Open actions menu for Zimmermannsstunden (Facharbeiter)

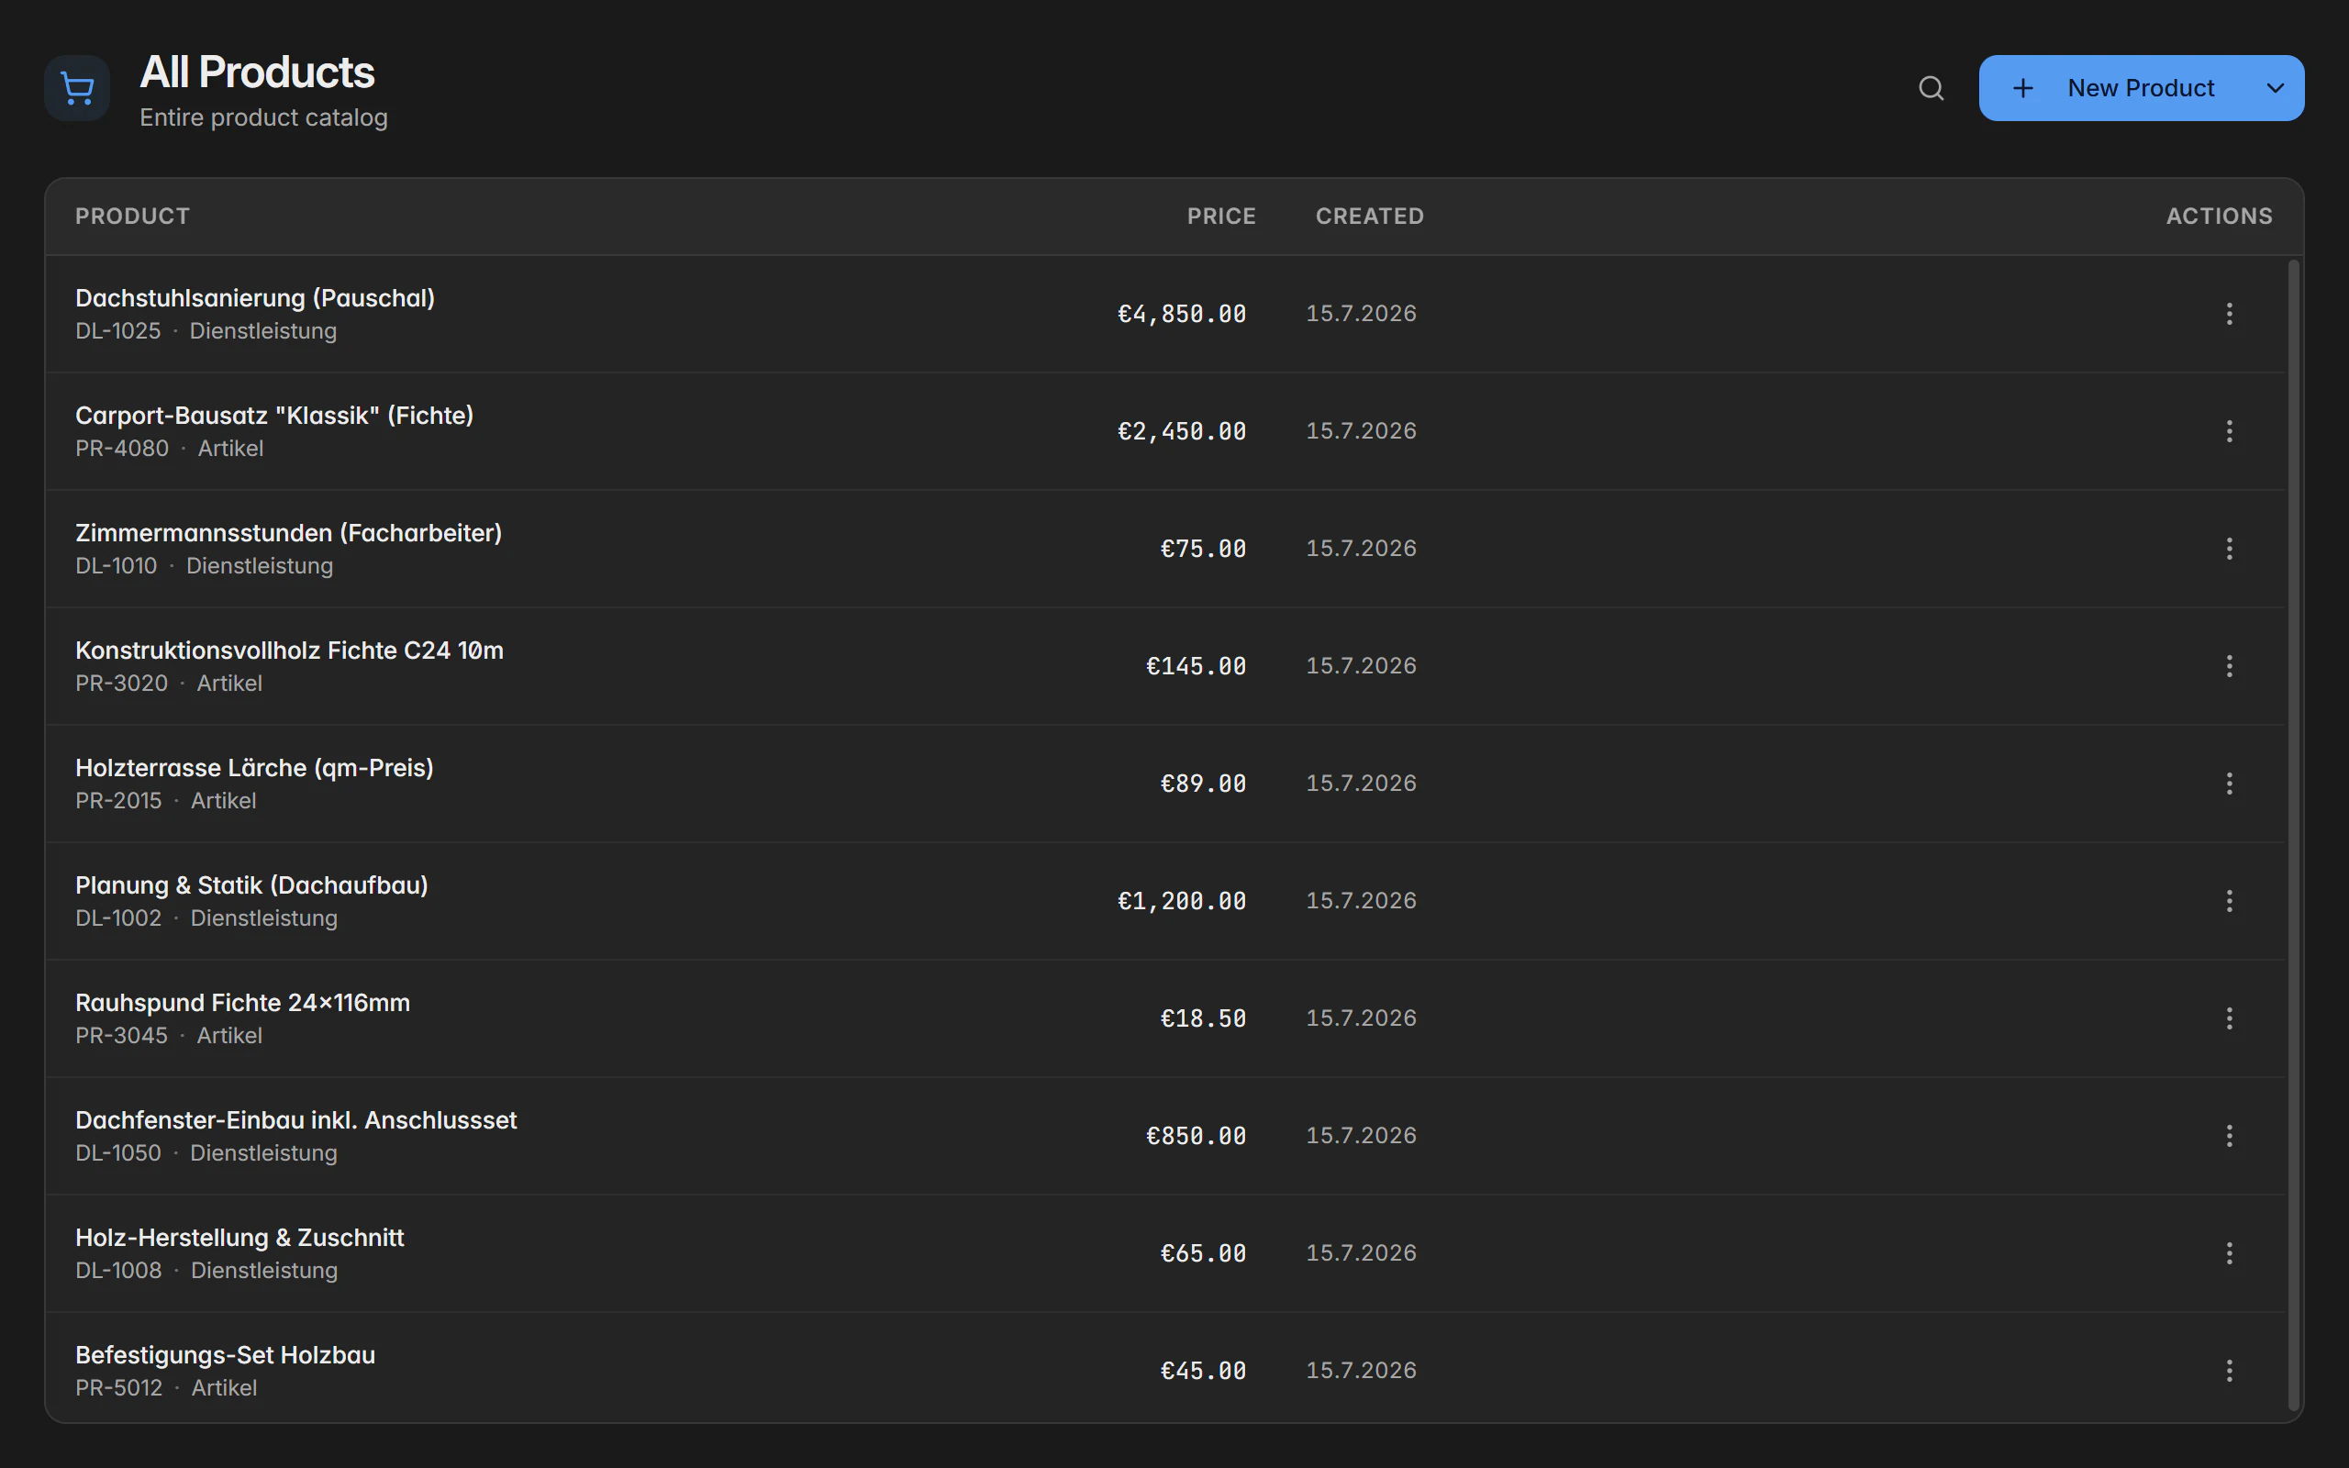(2229, 549)
